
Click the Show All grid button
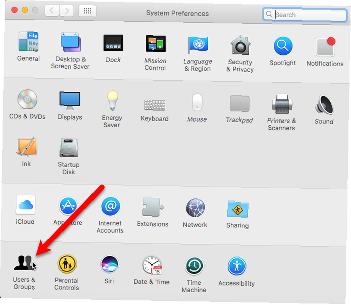(x=87, y=11)
